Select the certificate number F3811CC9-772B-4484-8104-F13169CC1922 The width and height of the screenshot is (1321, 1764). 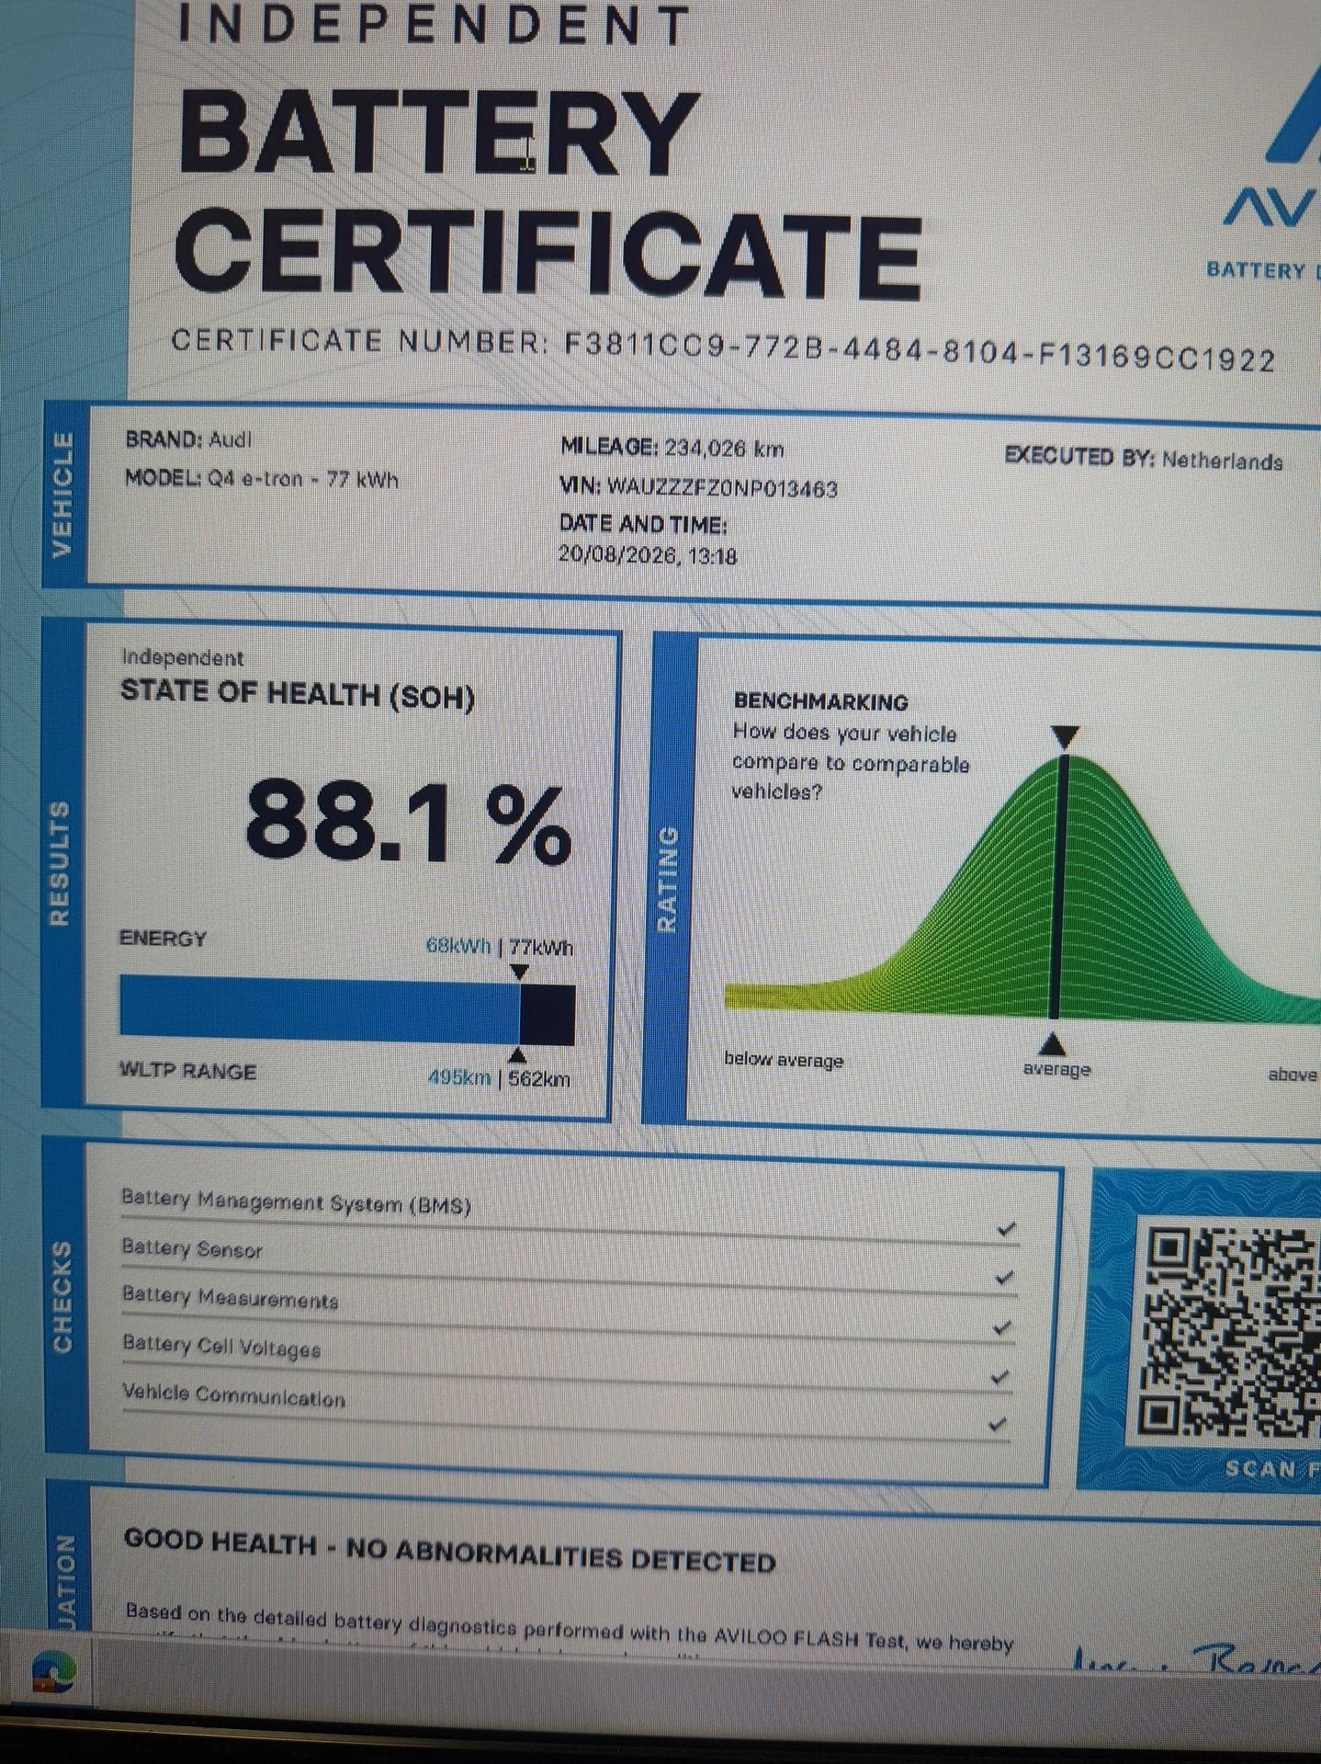point(920,353)
